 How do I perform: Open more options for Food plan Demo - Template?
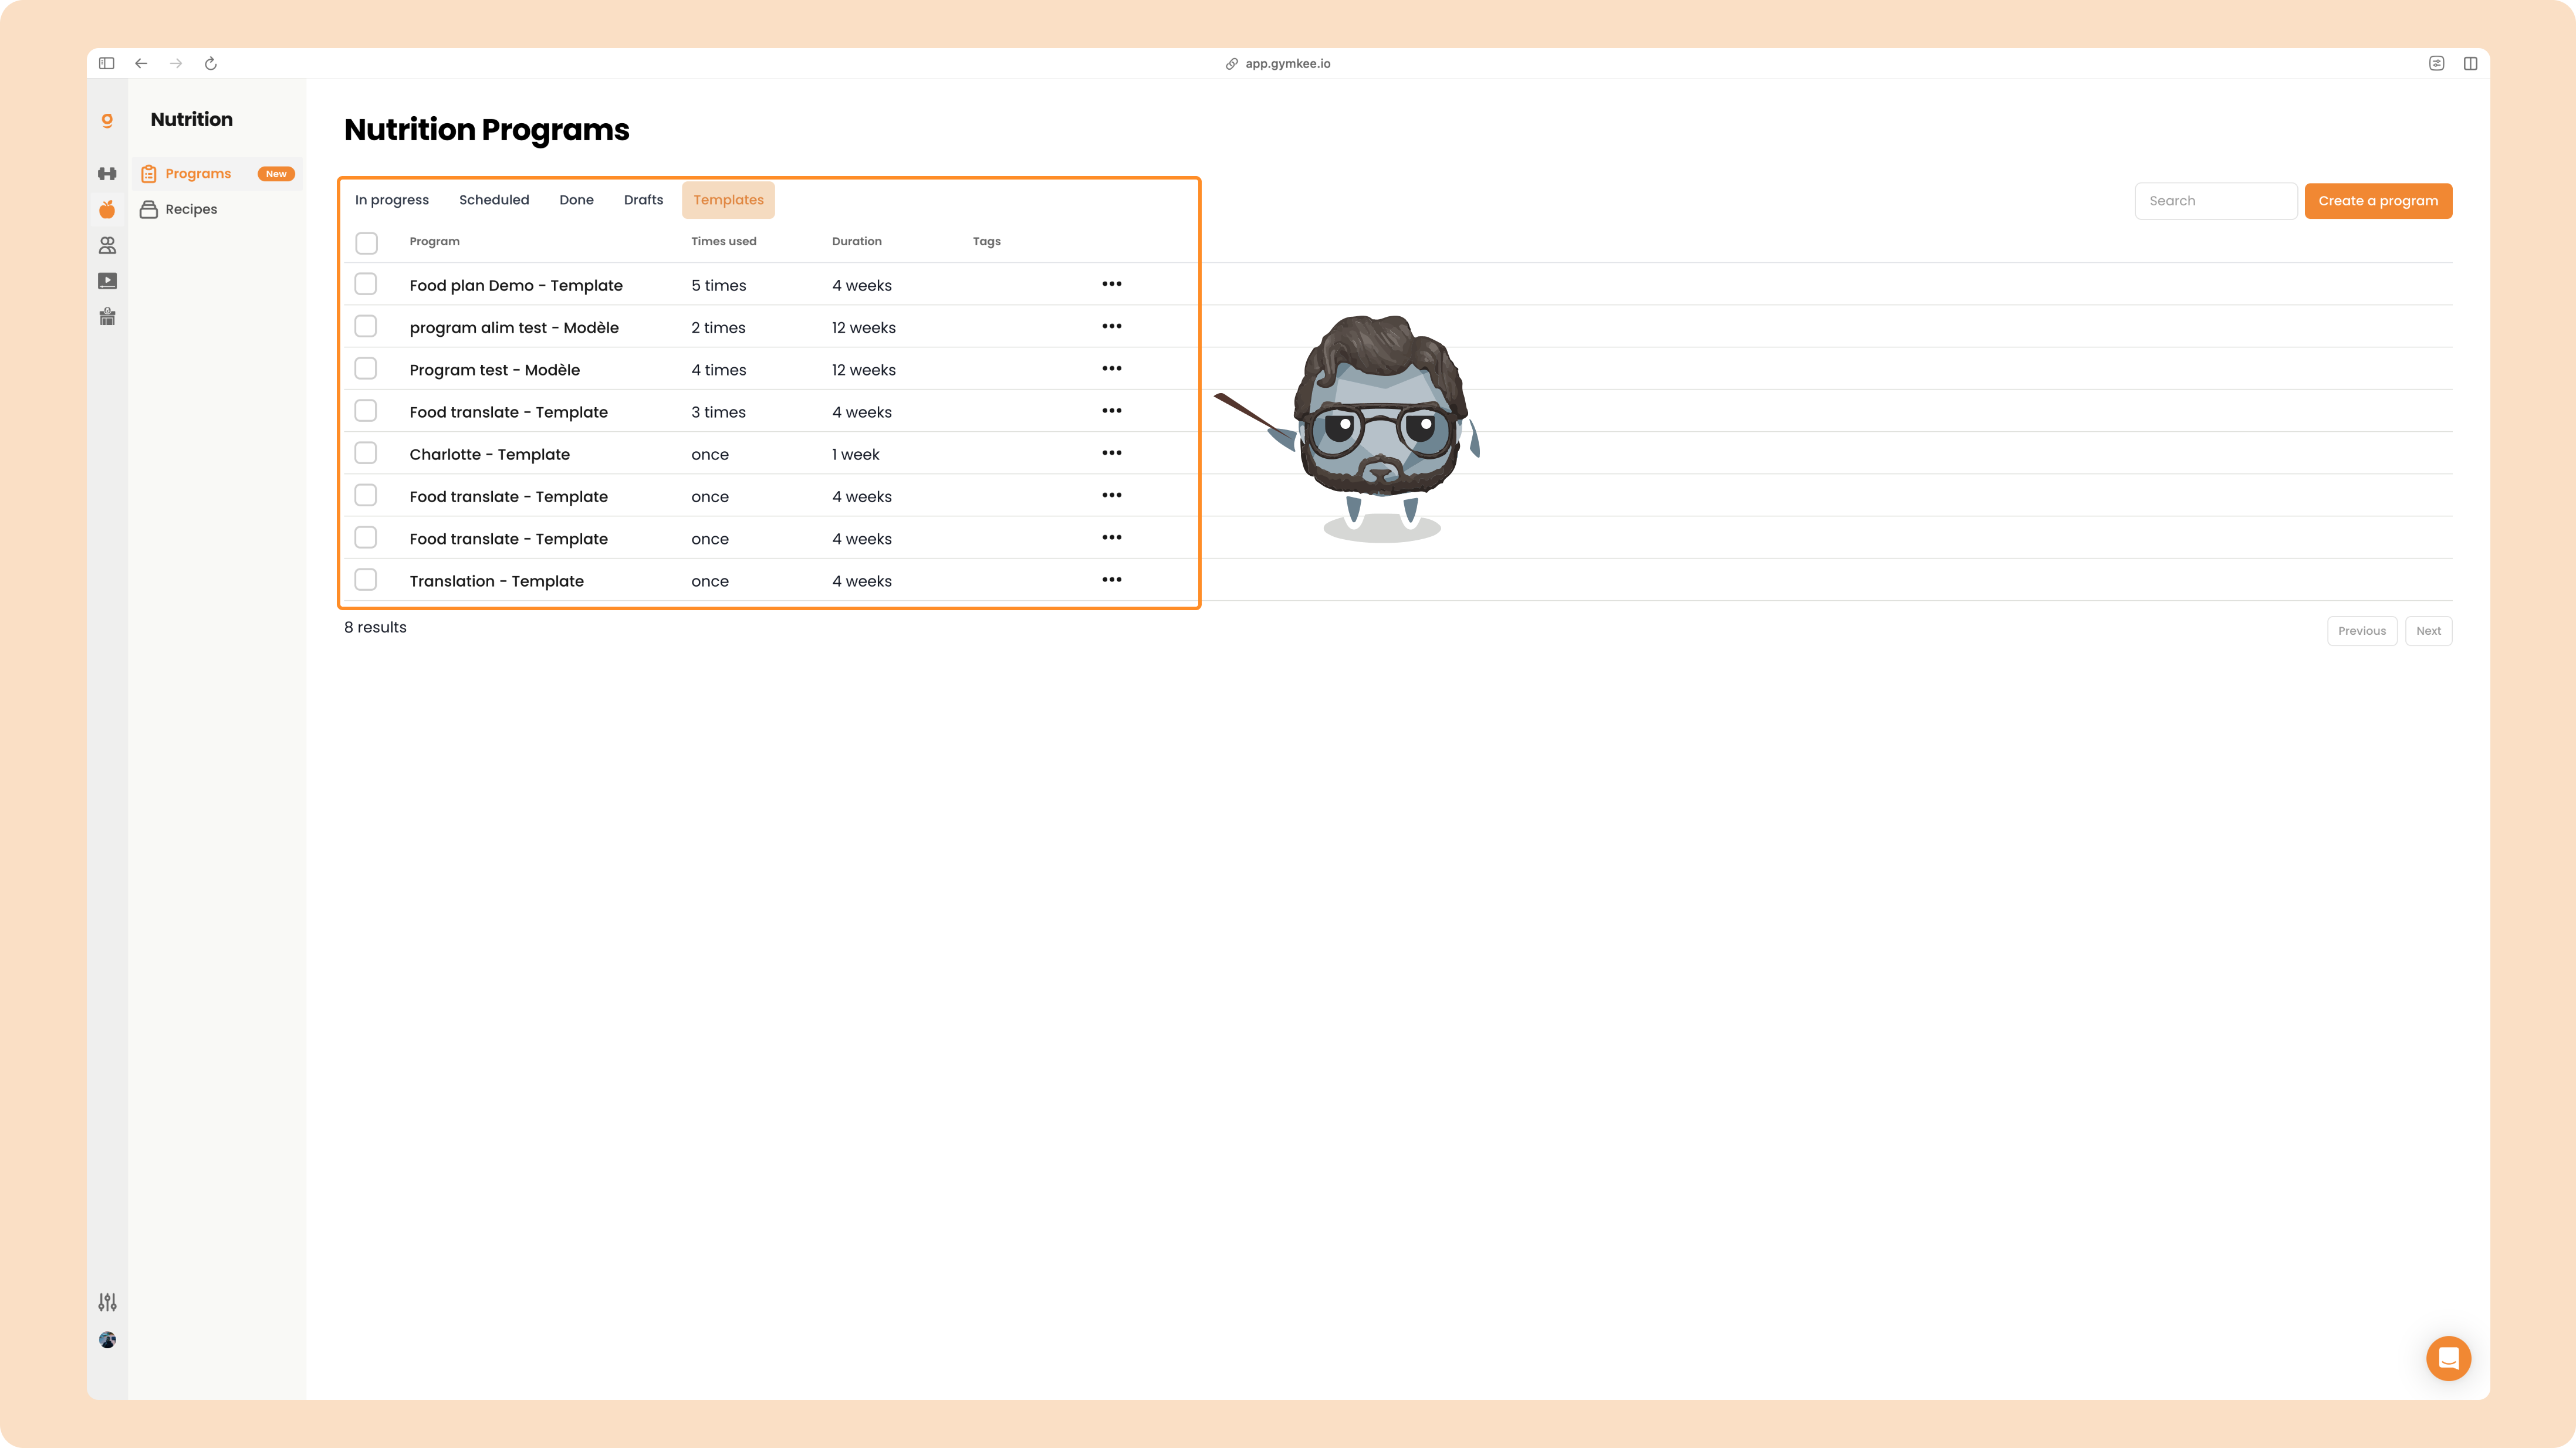pos(1111,284)
